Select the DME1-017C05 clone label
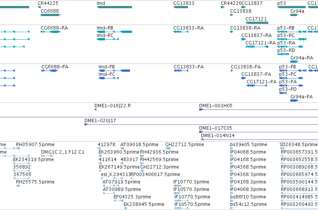This screenshot has width=318, height=210. pyautogui.click(x=216, y=128)
